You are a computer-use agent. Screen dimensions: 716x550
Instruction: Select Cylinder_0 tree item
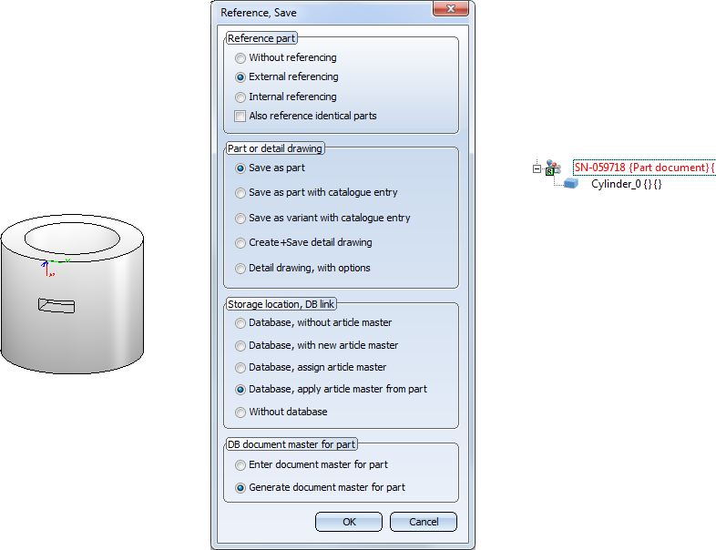626,184
